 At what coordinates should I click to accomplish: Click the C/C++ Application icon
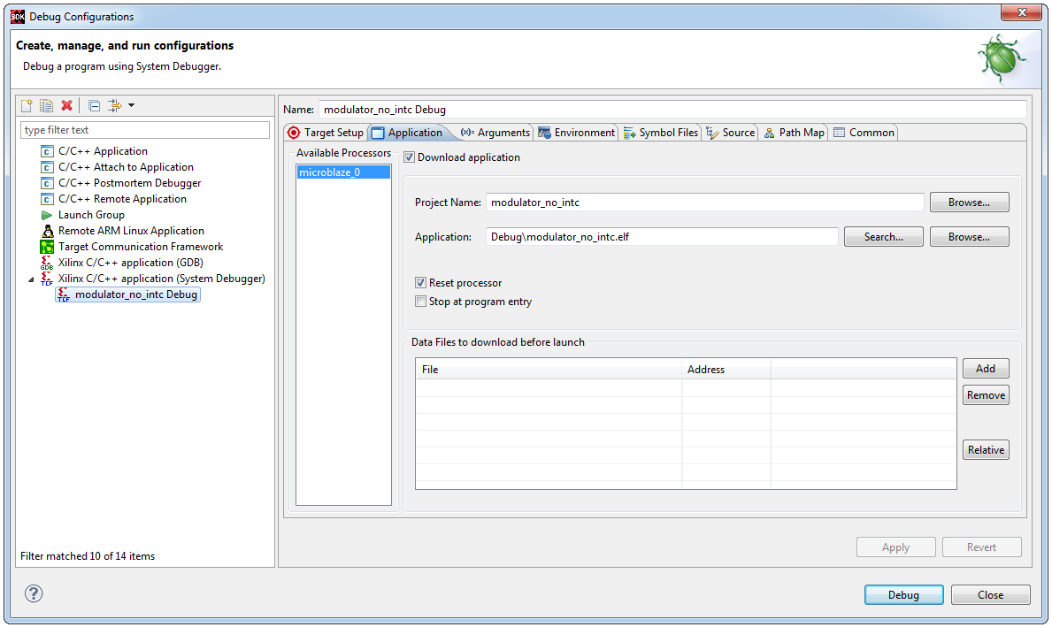click(x=47, y=151)
